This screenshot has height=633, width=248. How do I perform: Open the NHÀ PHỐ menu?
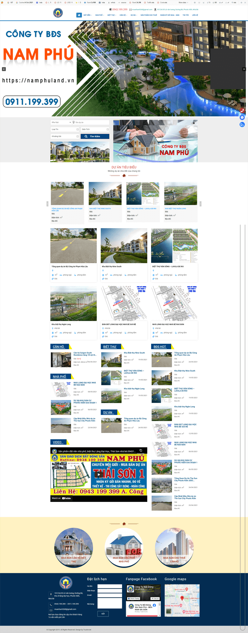point(99,15)
